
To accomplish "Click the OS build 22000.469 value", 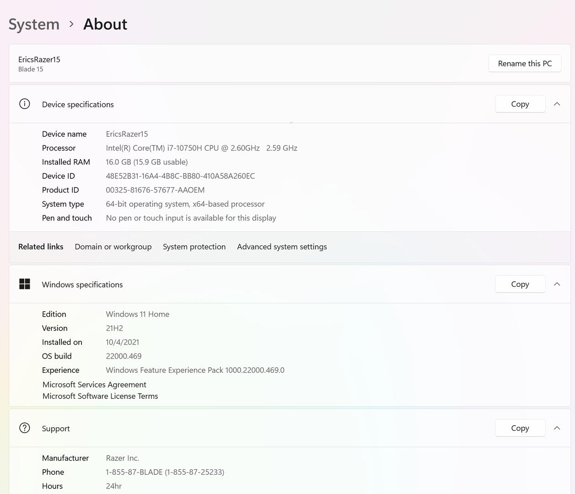I will click(x=124, y=356).
